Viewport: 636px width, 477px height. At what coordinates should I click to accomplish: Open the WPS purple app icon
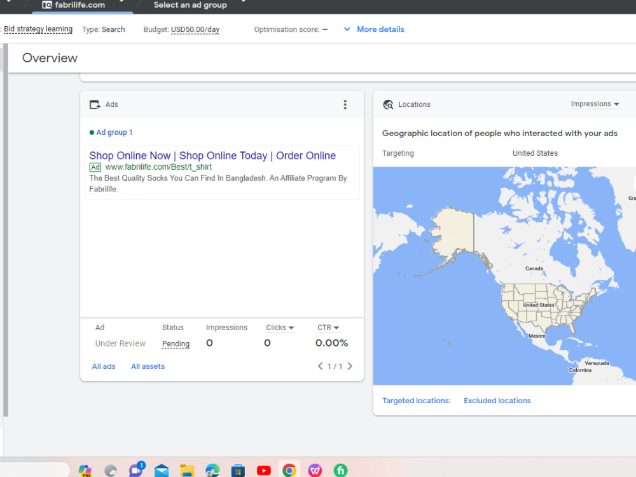315,471
